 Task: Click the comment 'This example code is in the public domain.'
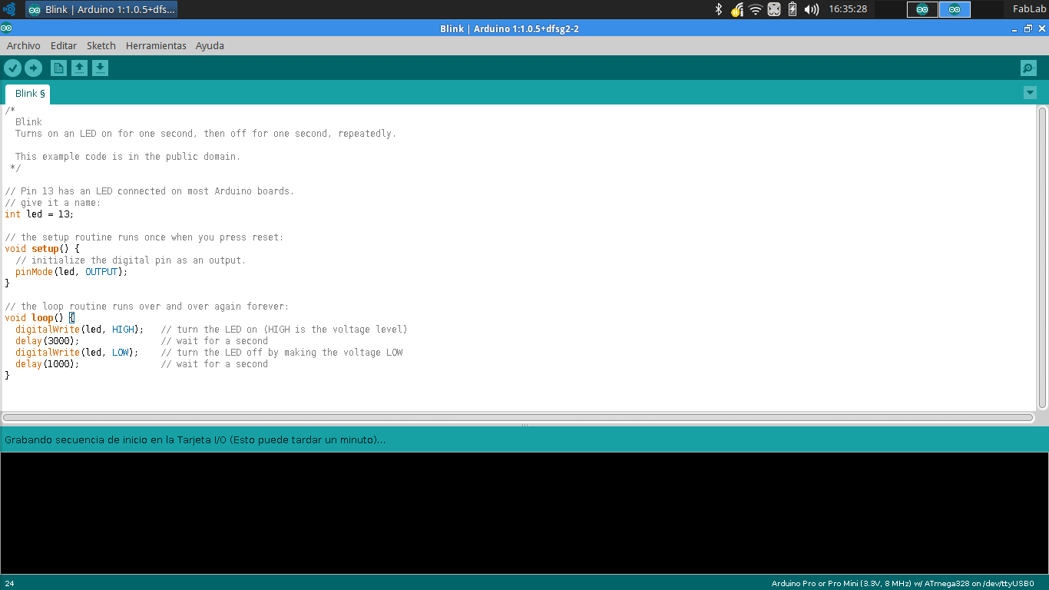[x=127, y=157]
